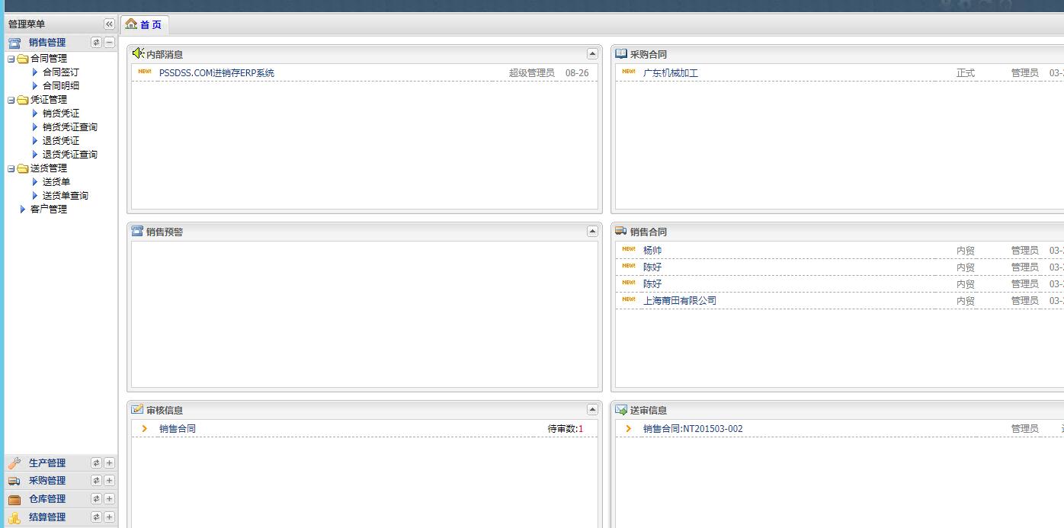
Task: Open the 仓库管理 menu section
Action: coord(47,499)
